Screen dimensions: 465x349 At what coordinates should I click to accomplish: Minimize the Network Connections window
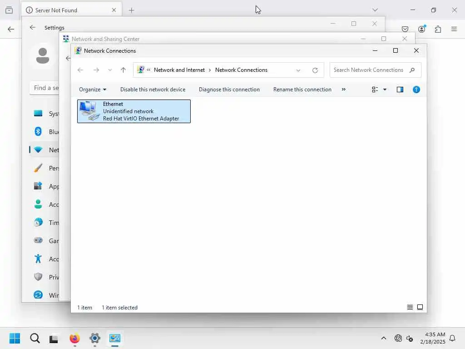(x=375, y=51)
